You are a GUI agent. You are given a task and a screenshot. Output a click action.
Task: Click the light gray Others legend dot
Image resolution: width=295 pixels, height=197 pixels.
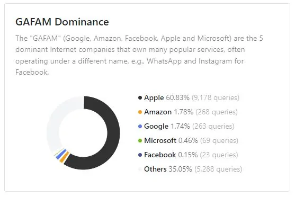click(x=140, y=169)
